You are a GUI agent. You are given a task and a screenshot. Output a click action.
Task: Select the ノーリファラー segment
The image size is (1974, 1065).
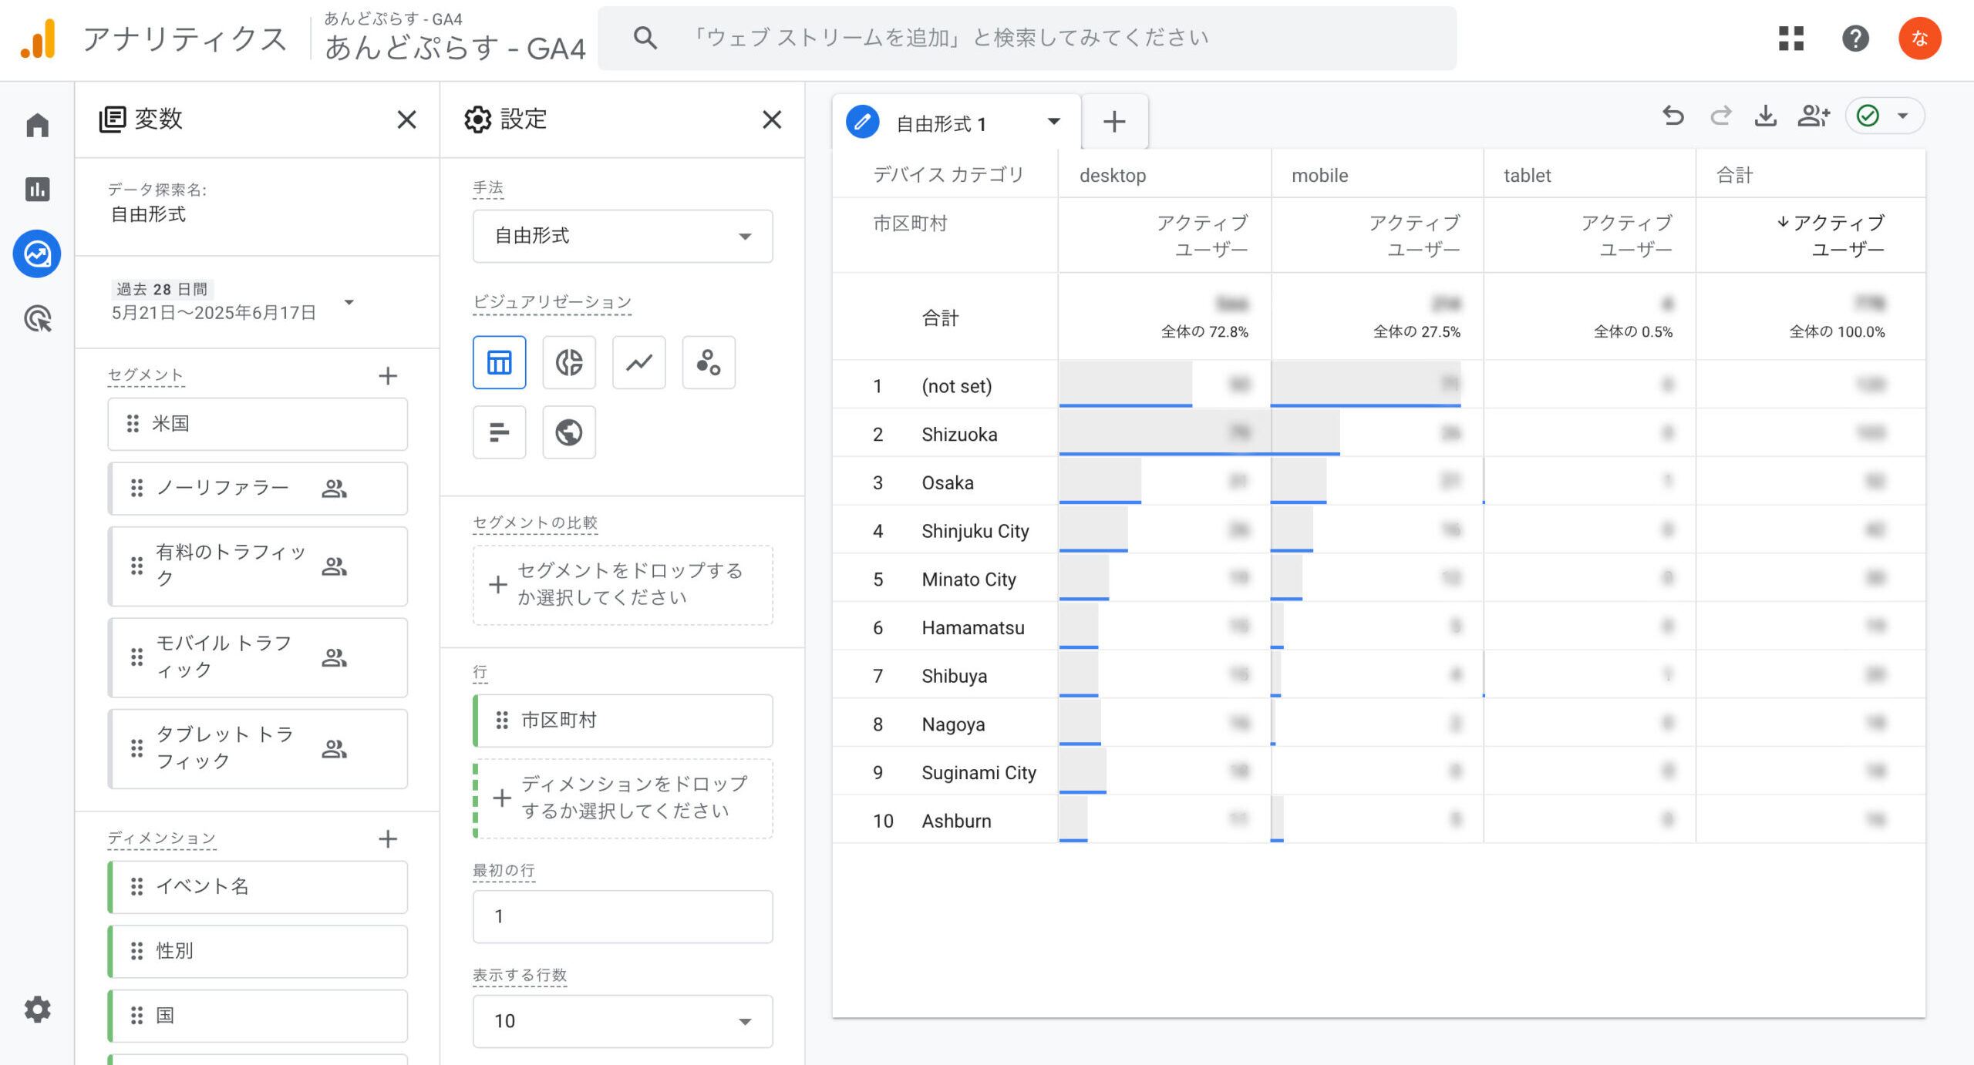pyautogui.click(x=258, y=488)
